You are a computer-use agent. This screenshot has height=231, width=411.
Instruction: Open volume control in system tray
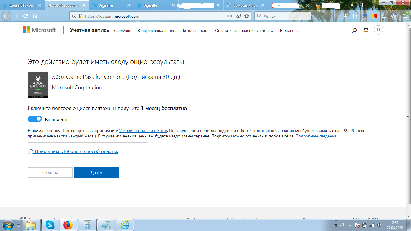coord(379,225)
